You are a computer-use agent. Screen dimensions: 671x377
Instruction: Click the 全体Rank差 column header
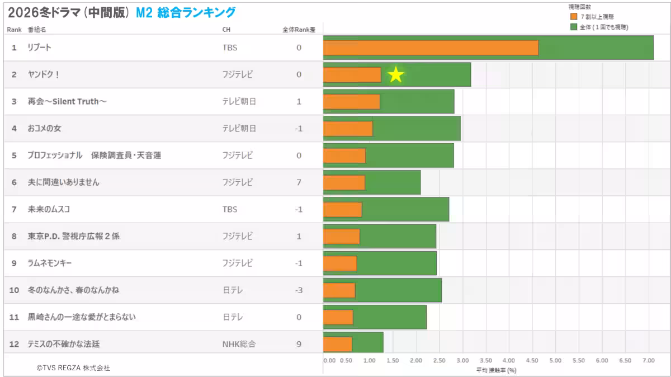point(299,30)
